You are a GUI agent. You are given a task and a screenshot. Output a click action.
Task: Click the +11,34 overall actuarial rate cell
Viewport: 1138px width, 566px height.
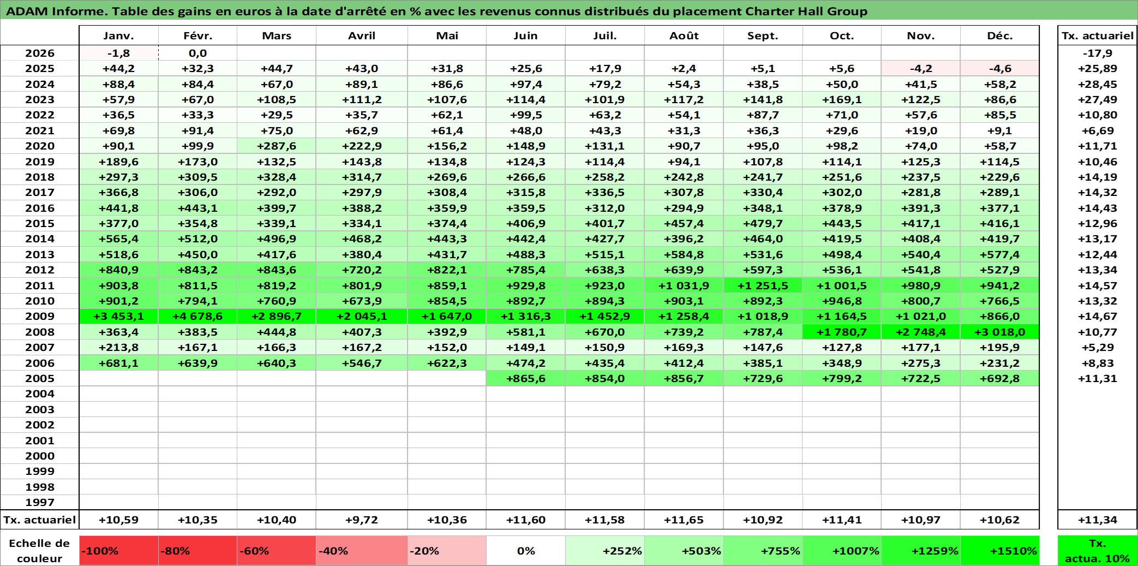pos(1098,520)
